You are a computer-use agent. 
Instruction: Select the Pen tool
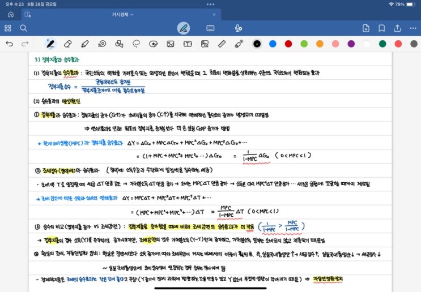(x=50, y=44)
